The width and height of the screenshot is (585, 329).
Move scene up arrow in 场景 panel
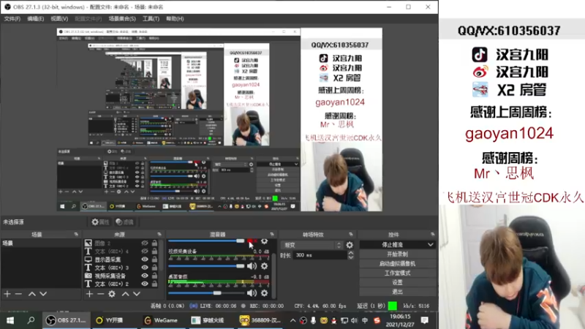coord(32,294)
